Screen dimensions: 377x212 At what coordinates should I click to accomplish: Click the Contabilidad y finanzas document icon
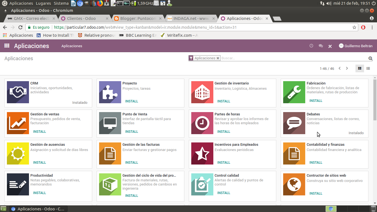294,153
